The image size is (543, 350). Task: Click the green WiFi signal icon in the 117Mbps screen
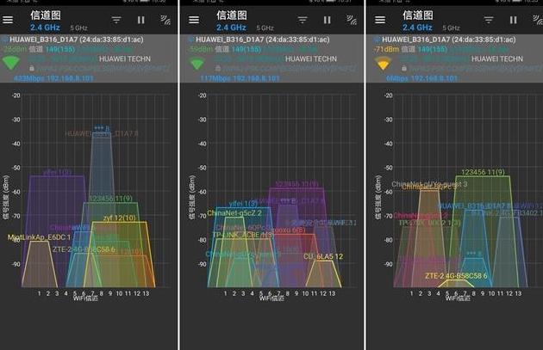197,64
